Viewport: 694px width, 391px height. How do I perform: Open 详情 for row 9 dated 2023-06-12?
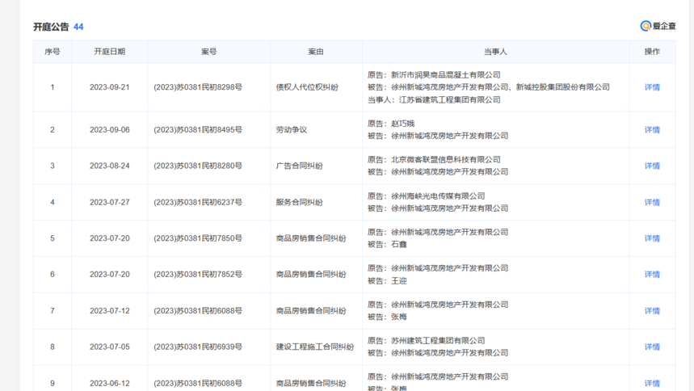coord(652,383)
